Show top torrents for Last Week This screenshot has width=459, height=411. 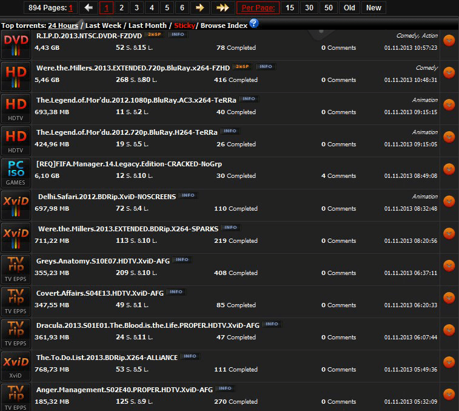point(103,25)
